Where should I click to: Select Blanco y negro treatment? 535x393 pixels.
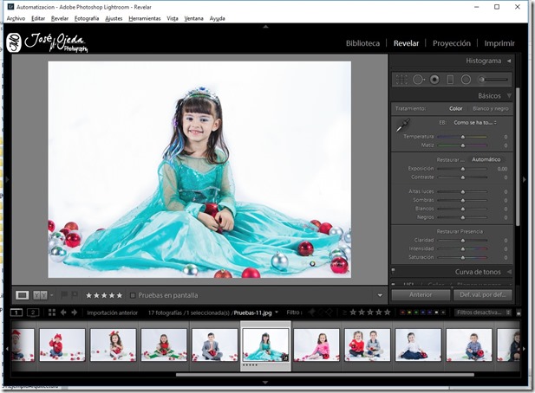[491, 108]
